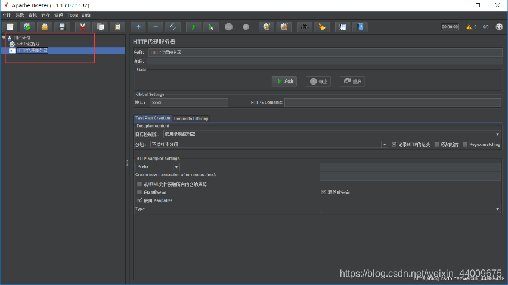Click the Shutdown test toolbar icon
Screen dimensions: 508x285
click(x=246, y=27)
